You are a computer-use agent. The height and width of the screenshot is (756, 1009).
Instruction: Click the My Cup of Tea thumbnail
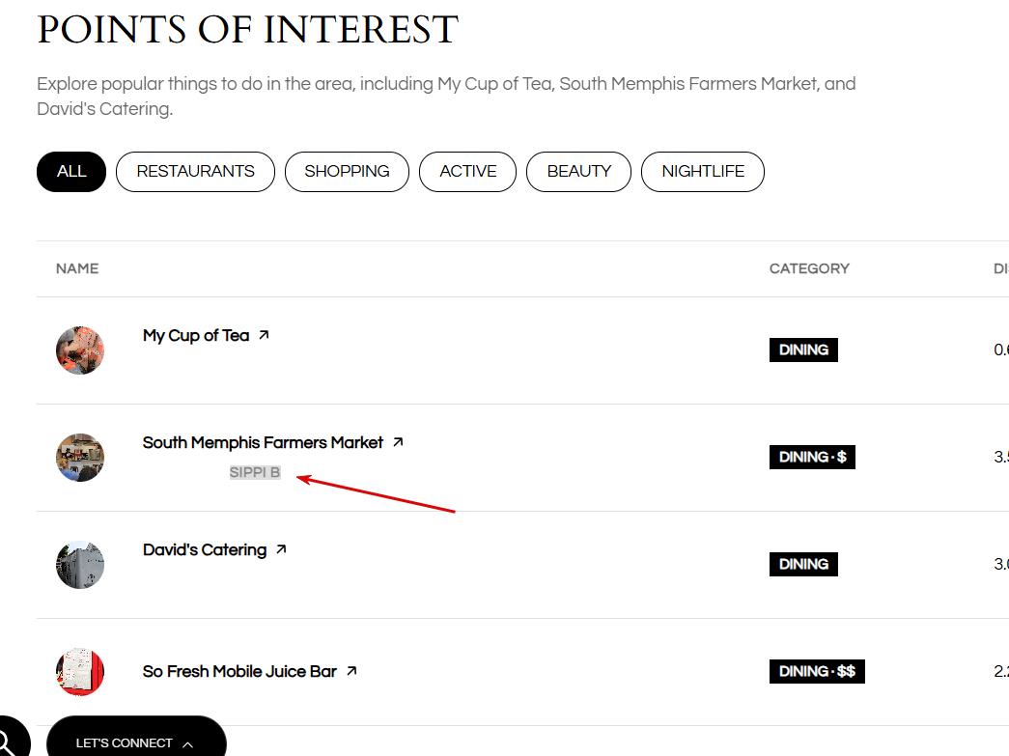[x=80, y=350]
